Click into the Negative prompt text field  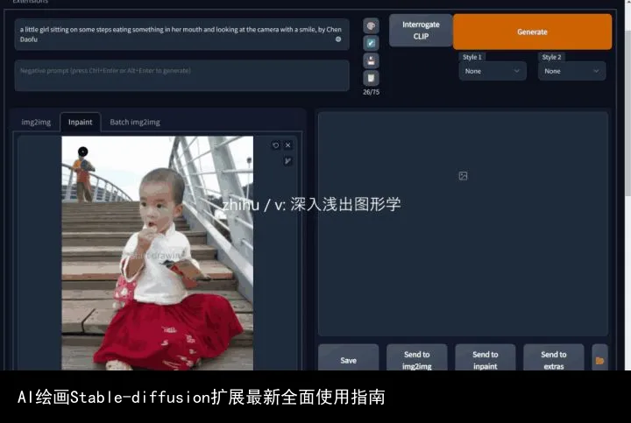181,75
